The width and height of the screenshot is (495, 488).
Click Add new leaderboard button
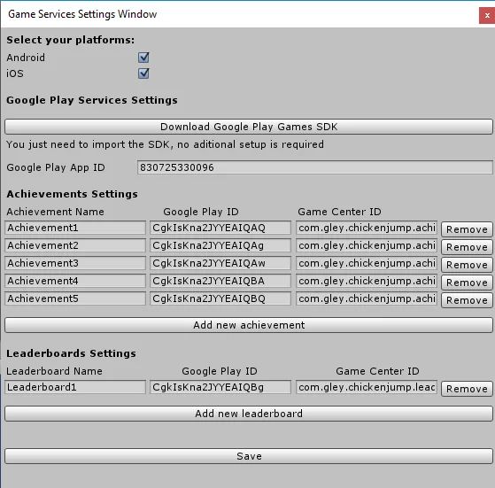249,414
